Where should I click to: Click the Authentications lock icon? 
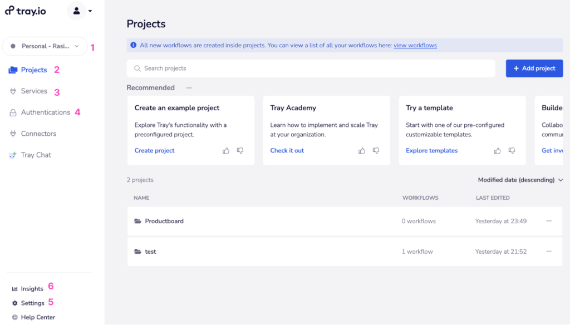point(13,112)
